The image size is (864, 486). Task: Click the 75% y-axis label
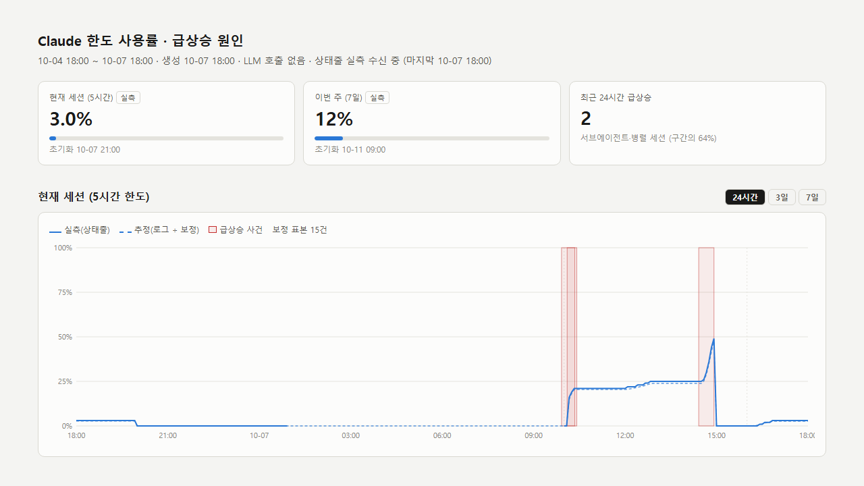65,292
